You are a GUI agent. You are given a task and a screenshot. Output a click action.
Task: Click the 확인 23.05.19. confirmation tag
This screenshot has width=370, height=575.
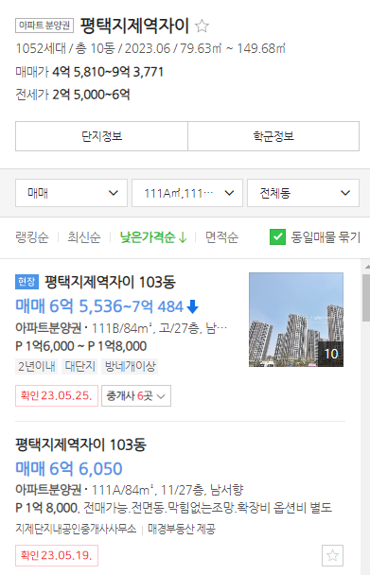point(57,555)
